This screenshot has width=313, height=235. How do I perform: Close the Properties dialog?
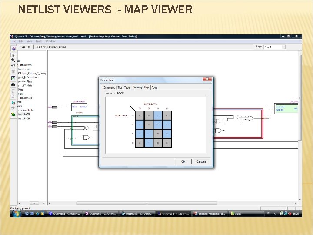(x=207, y=79)
